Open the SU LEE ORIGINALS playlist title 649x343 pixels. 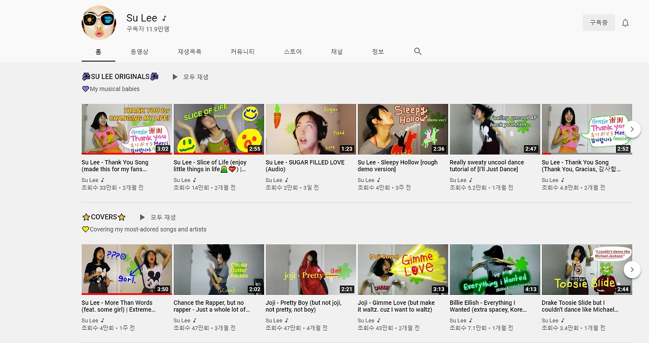120,77
